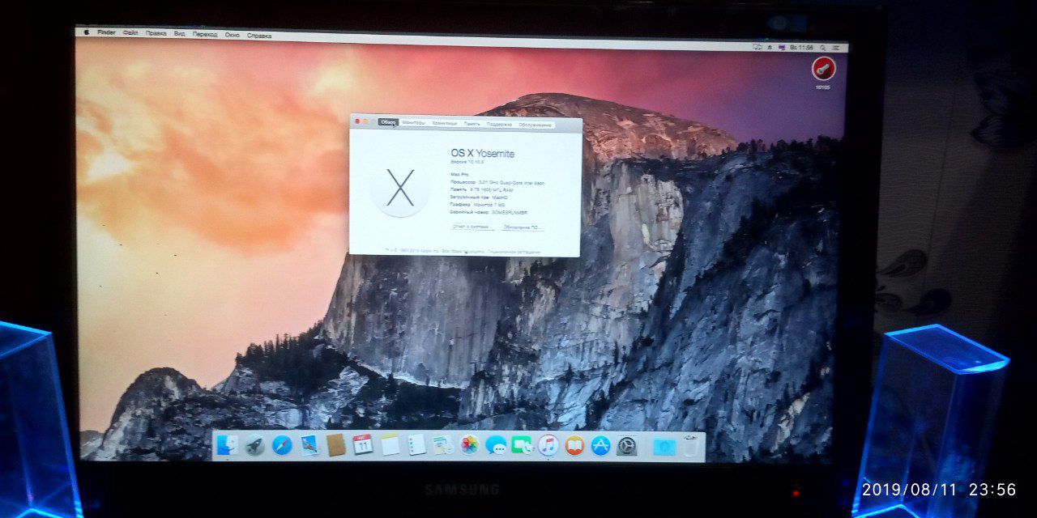Open yellow Notes icon in Dock
The width and height of the screenshot is (1037, 518).
[390, 444]
